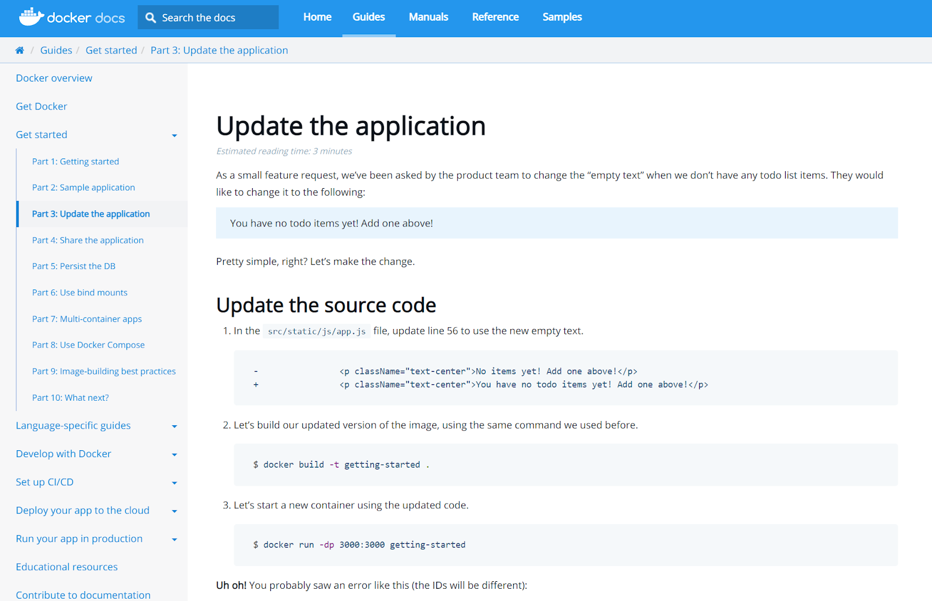Click the home icon in the breadcrumb
Viewport: 932px width, 601px height.
click(x=20, y=50)
